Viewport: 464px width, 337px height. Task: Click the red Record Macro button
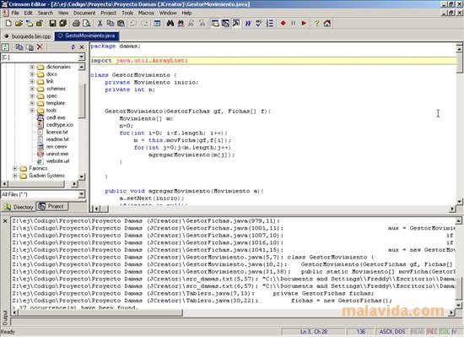pyautogui.click(x=283, y=23)
